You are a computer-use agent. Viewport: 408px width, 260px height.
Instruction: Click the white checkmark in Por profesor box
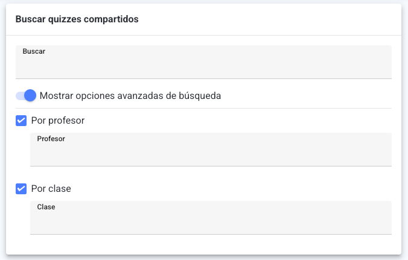pos(21,121)
